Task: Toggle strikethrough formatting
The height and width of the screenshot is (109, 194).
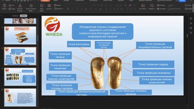Action: 82,9
